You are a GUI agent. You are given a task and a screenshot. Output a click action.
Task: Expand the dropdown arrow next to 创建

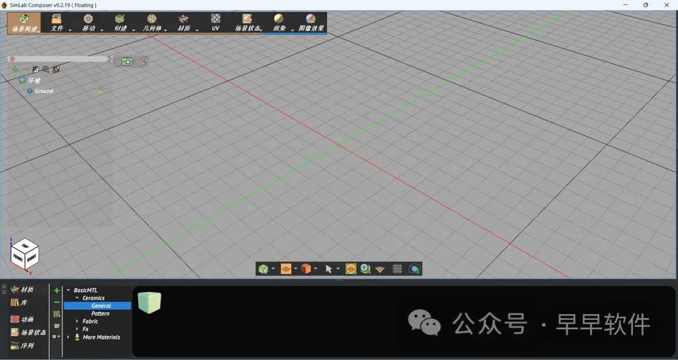coord(134,30)
